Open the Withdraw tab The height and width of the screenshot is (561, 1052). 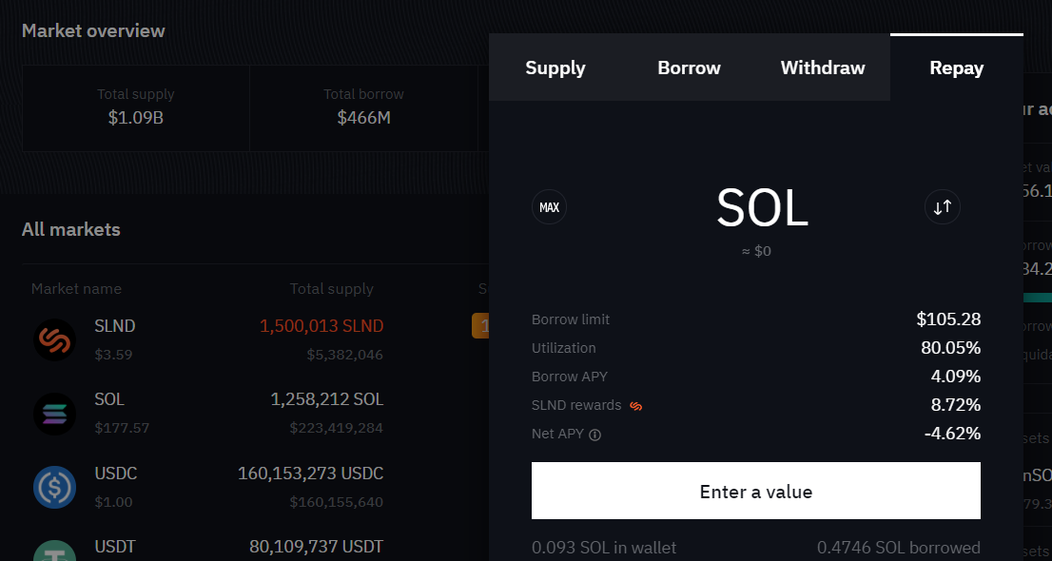coord(823,68)
